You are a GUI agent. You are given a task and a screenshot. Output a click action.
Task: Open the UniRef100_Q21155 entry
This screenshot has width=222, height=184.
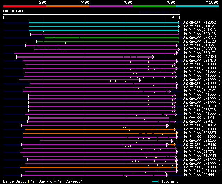pos(199,141)
